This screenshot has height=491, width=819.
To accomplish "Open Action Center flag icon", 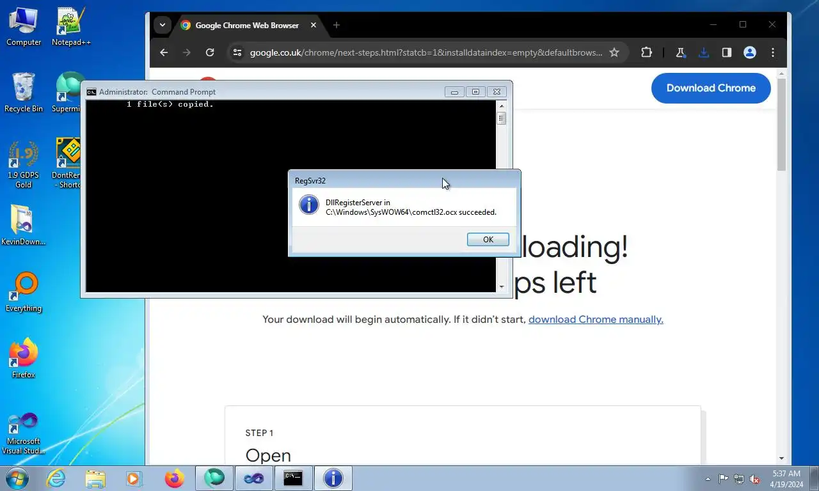I will (x=724, y=479).
